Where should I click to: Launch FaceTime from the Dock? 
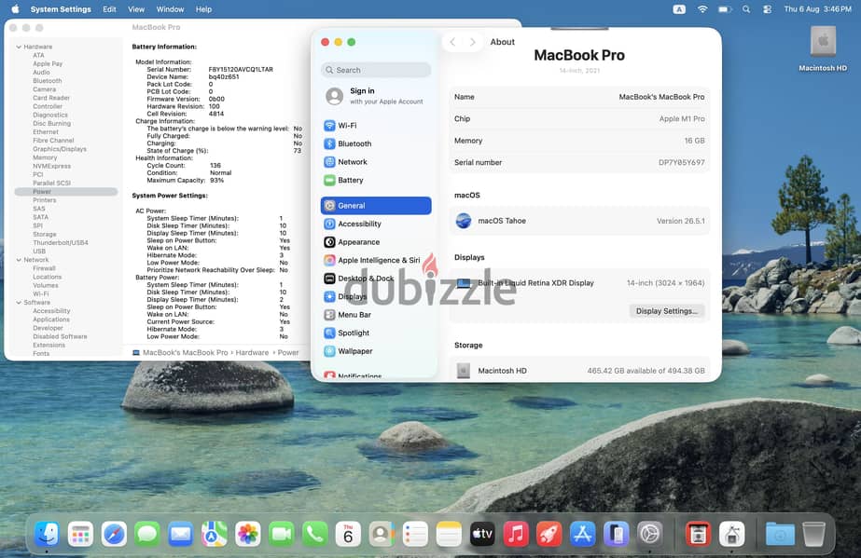coord(281,534)
